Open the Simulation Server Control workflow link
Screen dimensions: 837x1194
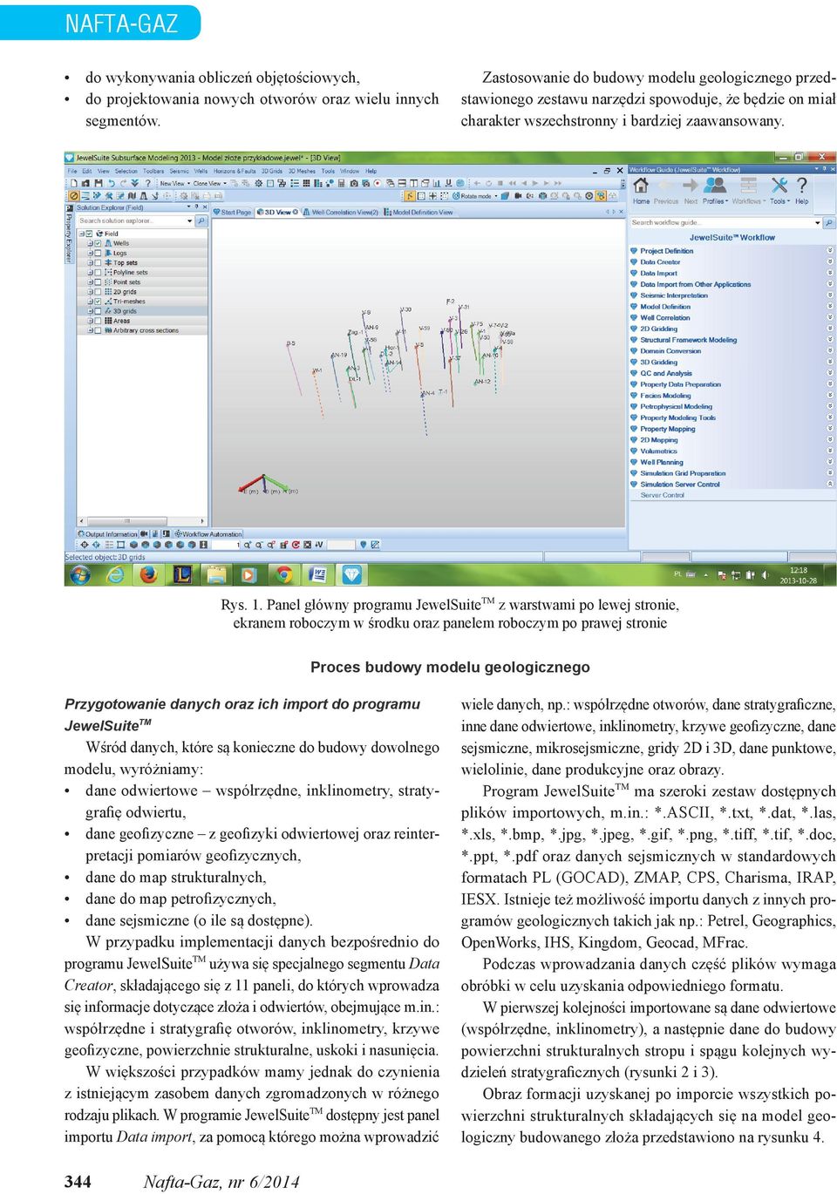tap(680, 485)
